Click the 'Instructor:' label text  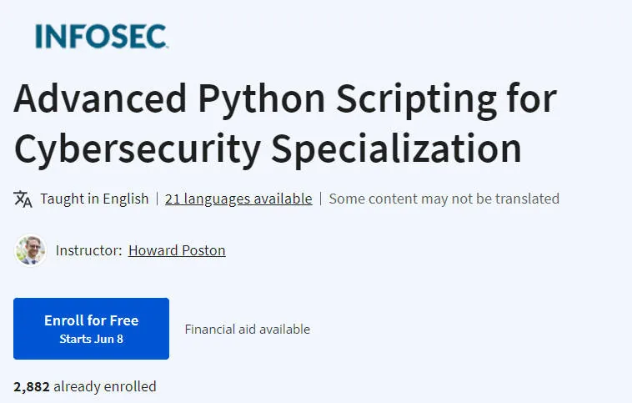[x=88, y=250]
